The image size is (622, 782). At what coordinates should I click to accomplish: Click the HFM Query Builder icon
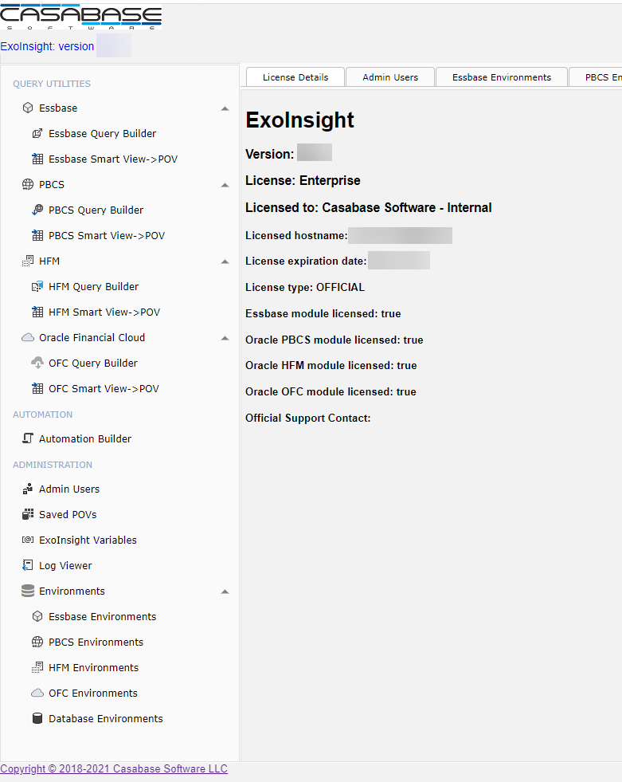pyautogui.click(x=37, y=286)
